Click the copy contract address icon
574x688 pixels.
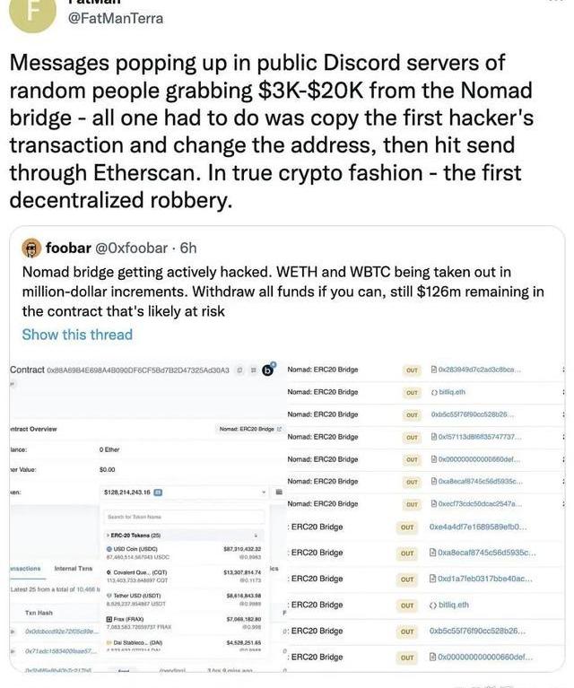[241, 370]
